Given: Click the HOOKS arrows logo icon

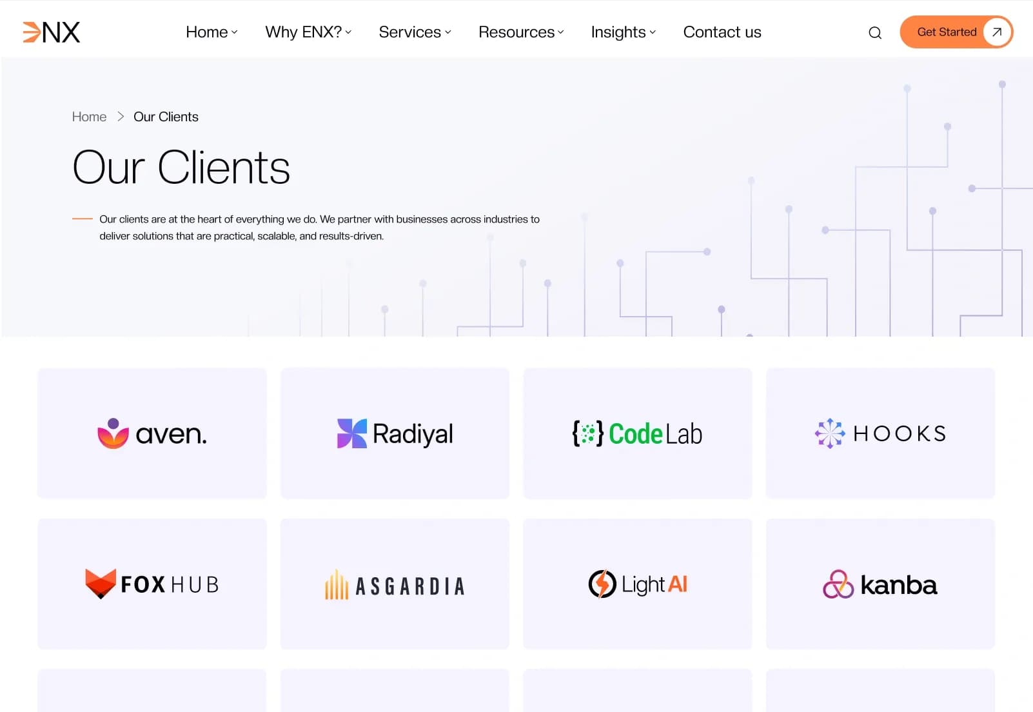Looking at the screenshot, I should pyautogui.click(x=830, y=433).
